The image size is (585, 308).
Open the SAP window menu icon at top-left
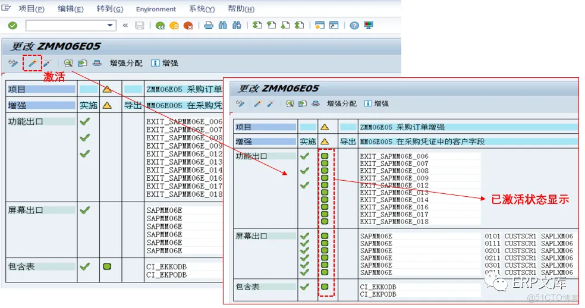(x=7, y=8)
